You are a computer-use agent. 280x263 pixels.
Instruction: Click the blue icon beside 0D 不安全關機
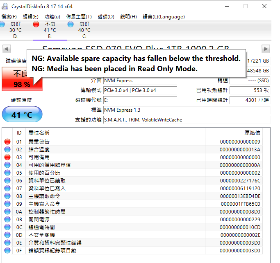tap(7, 235)
